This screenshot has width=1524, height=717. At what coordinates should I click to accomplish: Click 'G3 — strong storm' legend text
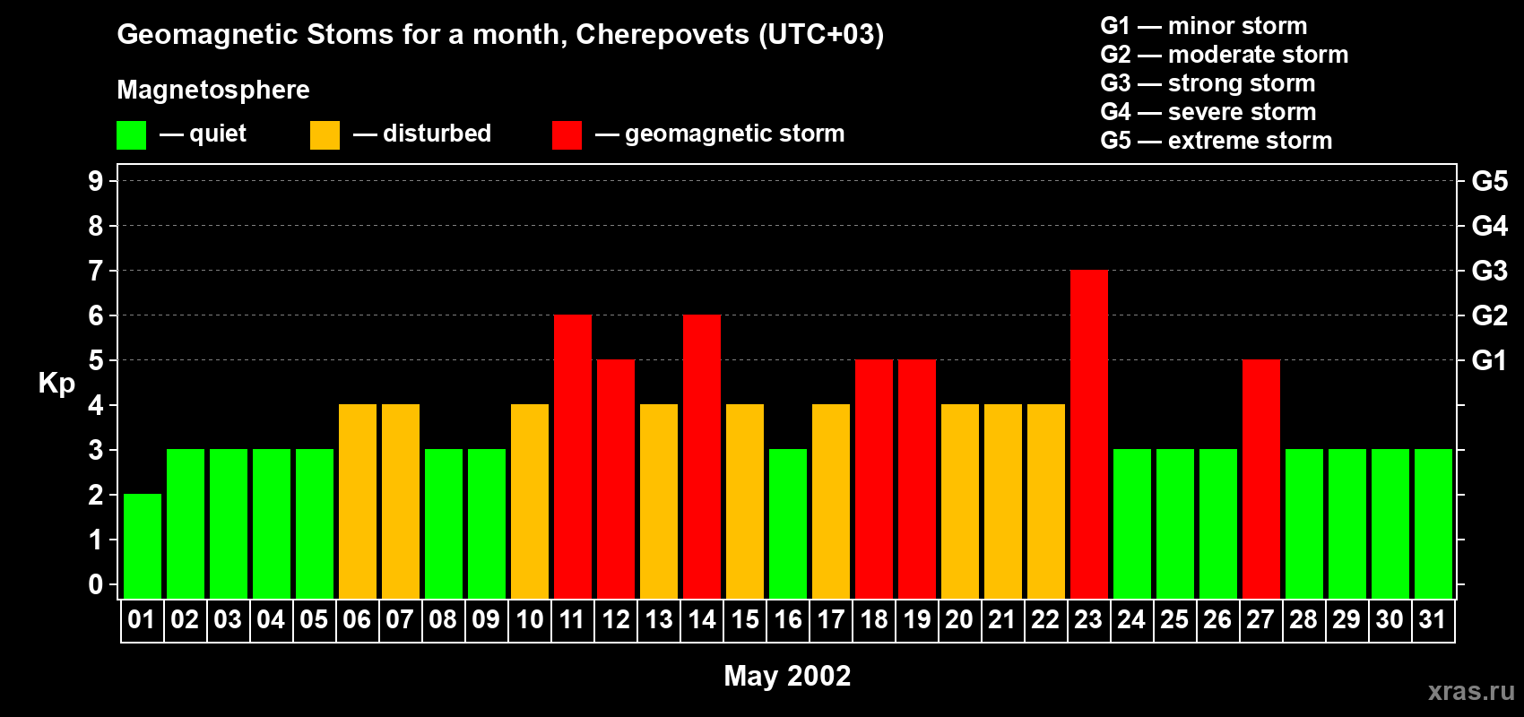pyautogui.click(x=1208, y=83)
